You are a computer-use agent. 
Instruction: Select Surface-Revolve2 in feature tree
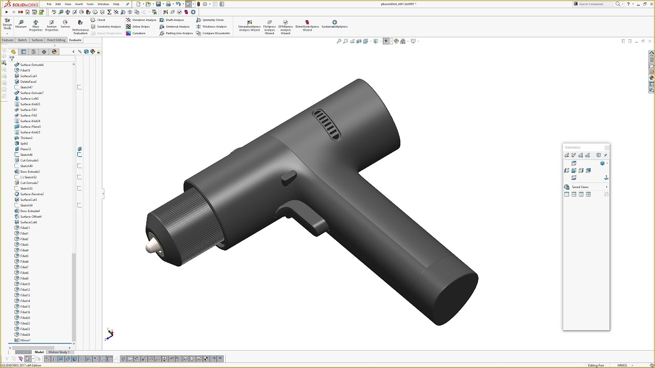[29, 194]
